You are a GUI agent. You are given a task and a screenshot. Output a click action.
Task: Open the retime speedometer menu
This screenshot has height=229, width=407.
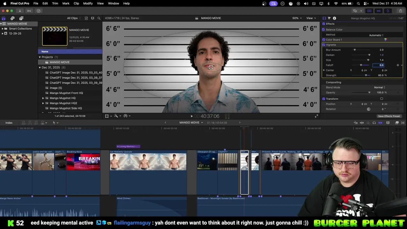[x=127, y=116]
